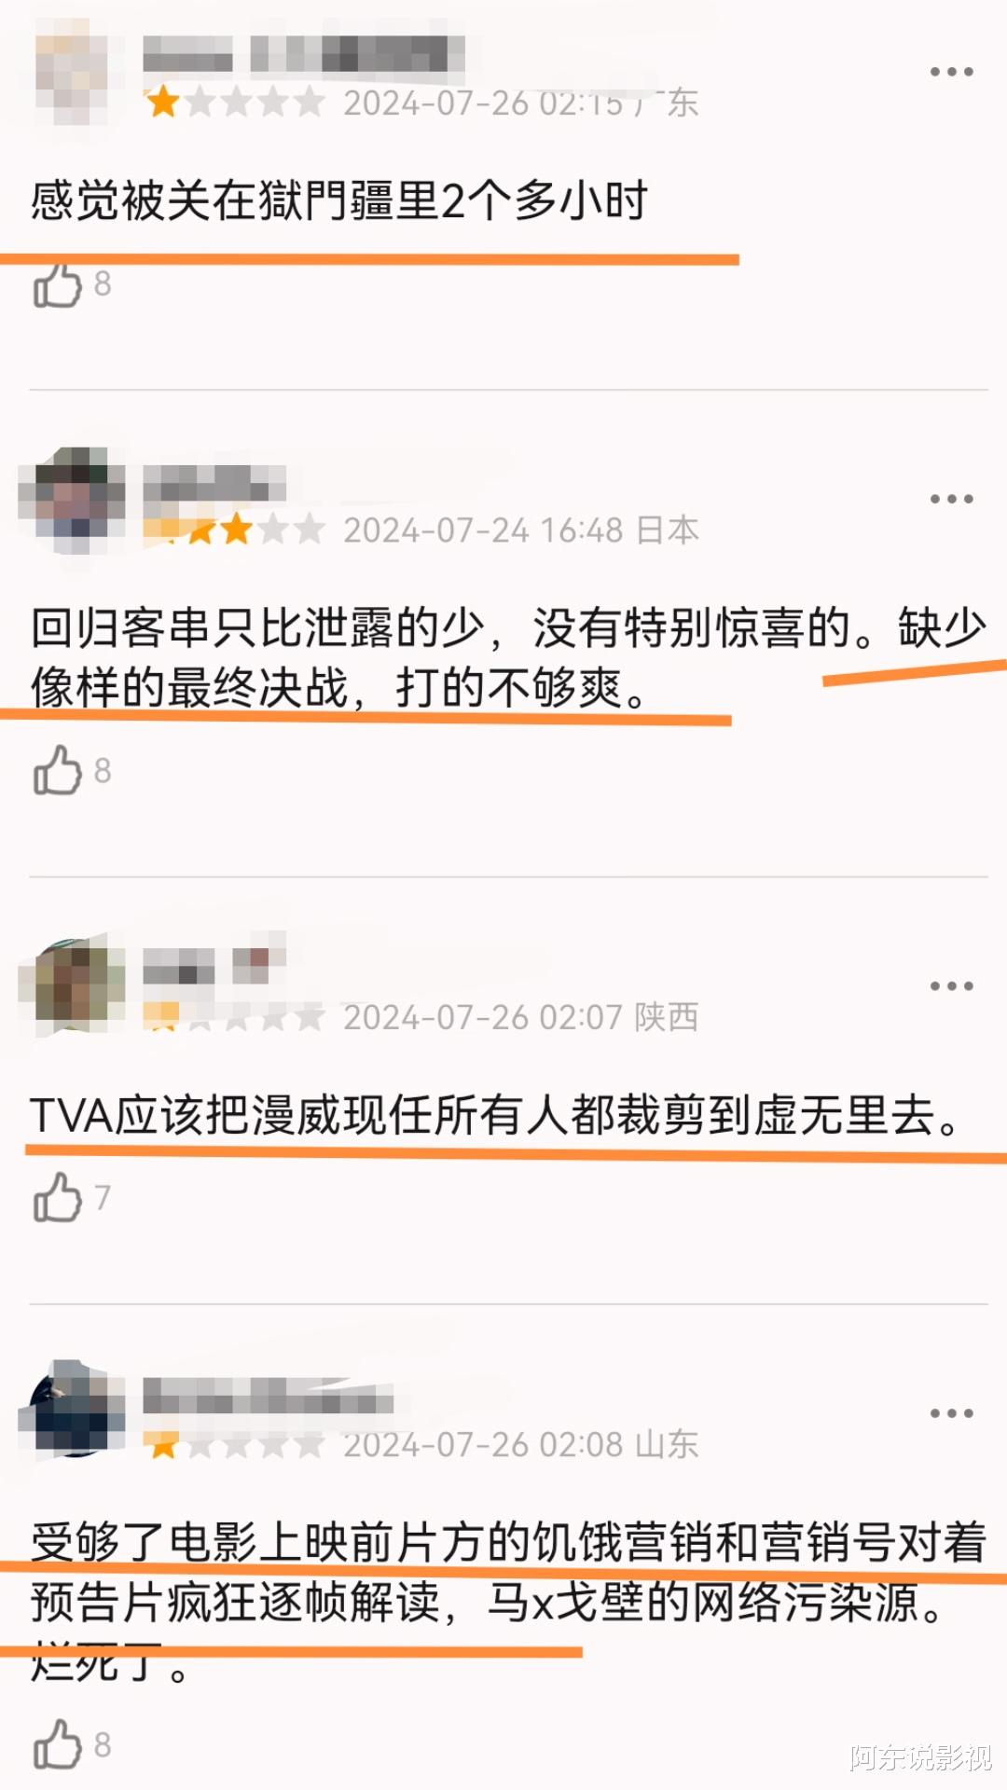The image size is (1007, 1790).
Task: Tap the three-star rating on the 日本 review
Action: [234, 530]
